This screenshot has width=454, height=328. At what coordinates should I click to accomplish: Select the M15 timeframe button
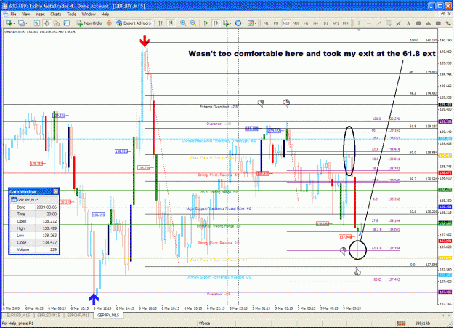[285, 23]
